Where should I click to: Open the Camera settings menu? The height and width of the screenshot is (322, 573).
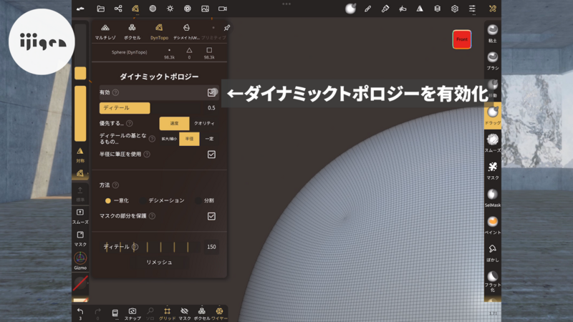tap(223, 9)
